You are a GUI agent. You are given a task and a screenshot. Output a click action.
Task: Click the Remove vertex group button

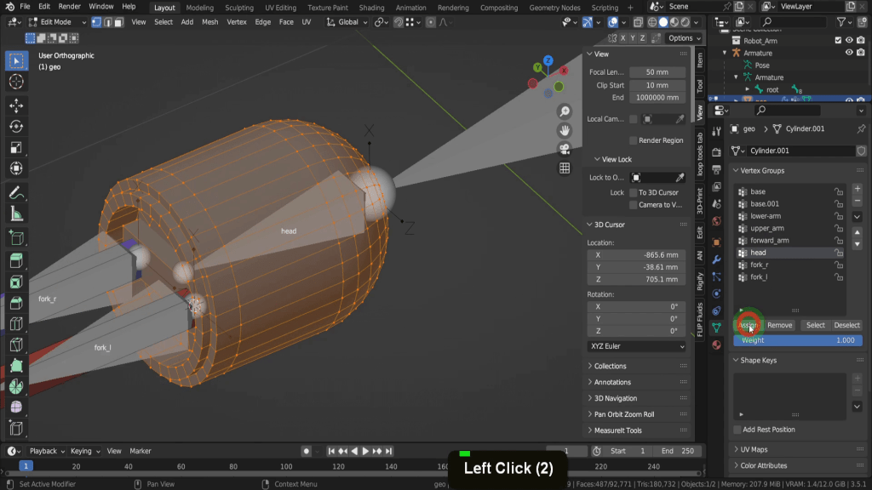(779, 325)
